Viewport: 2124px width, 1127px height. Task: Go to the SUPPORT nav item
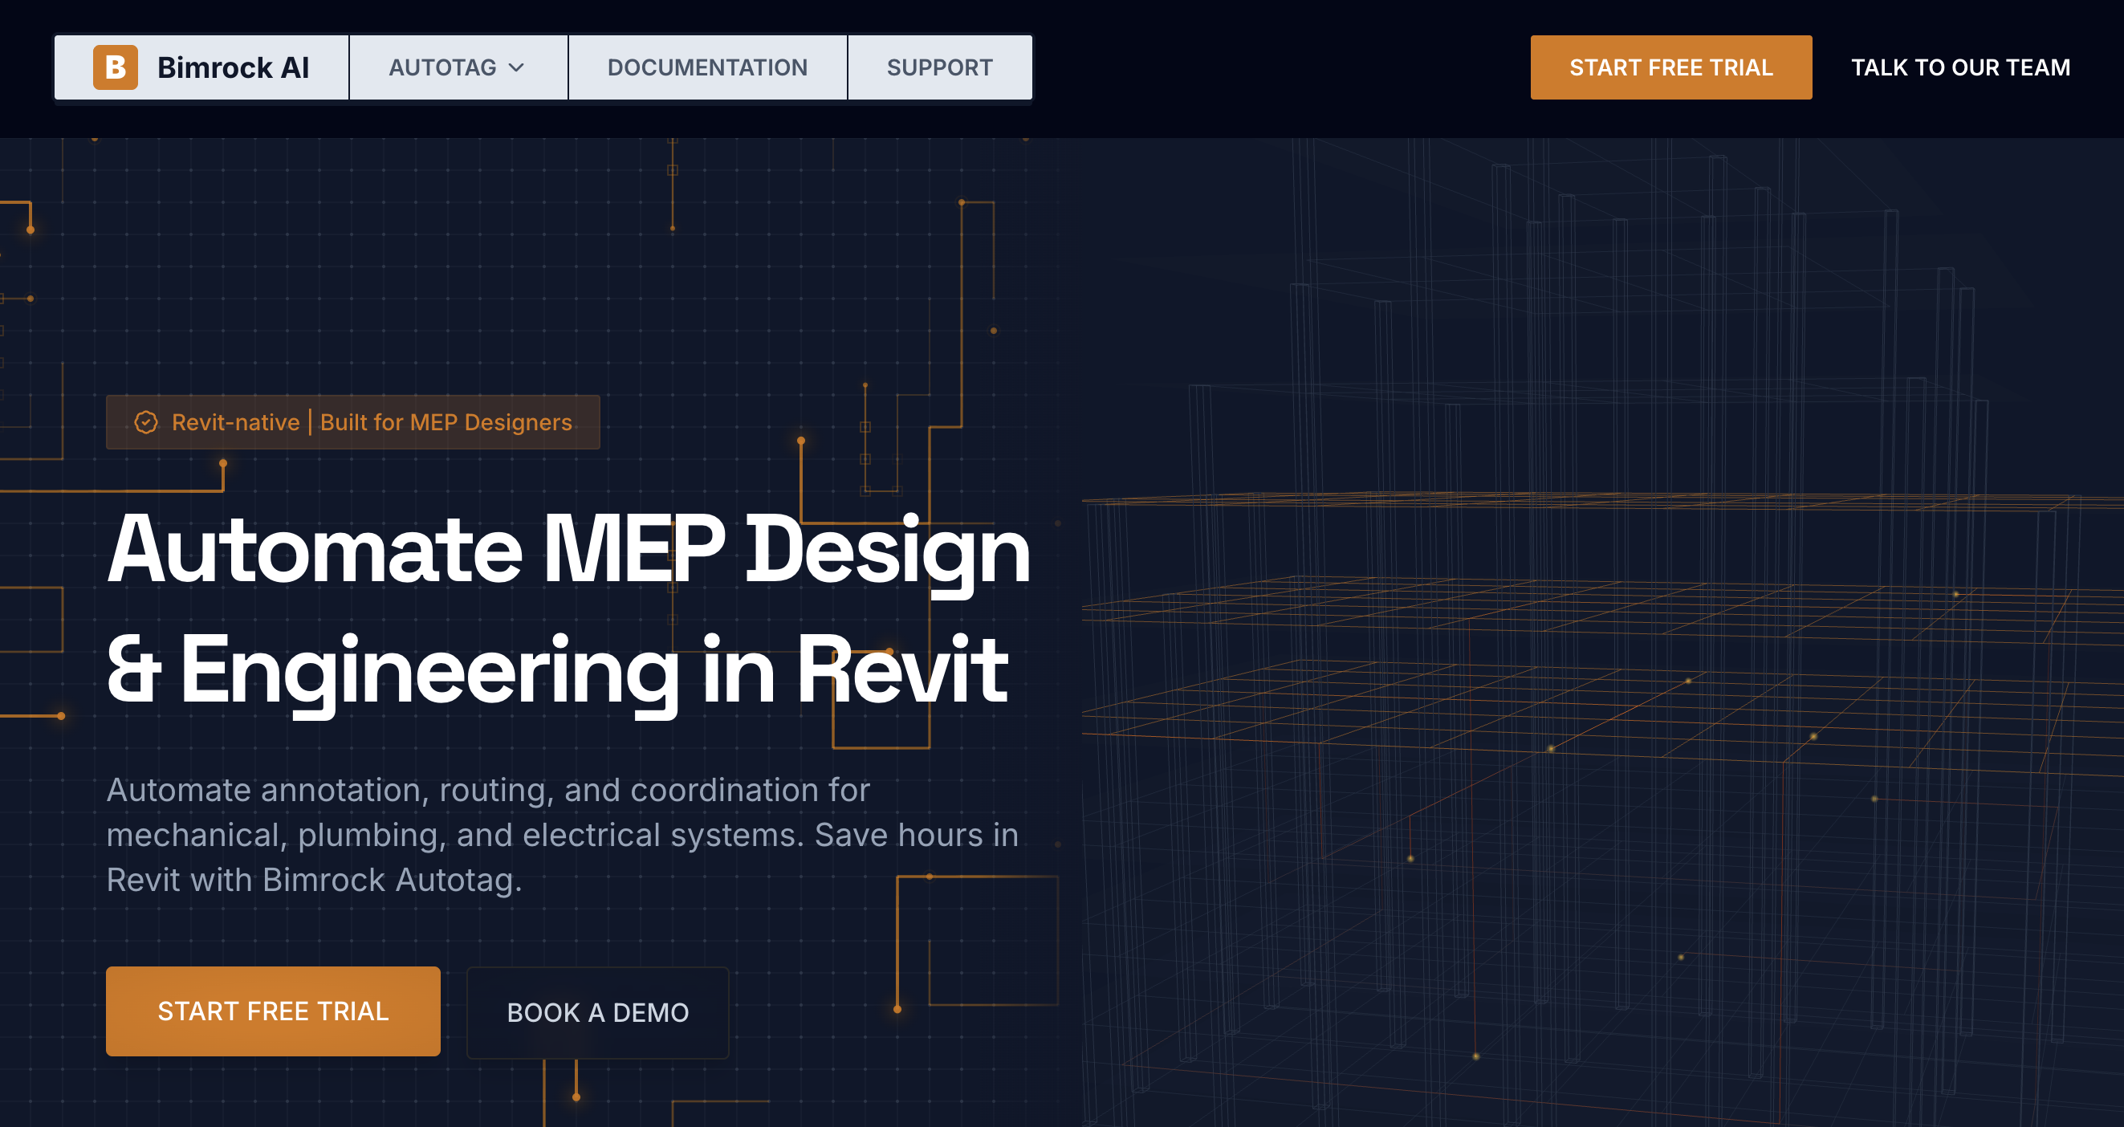coord(939,67)
